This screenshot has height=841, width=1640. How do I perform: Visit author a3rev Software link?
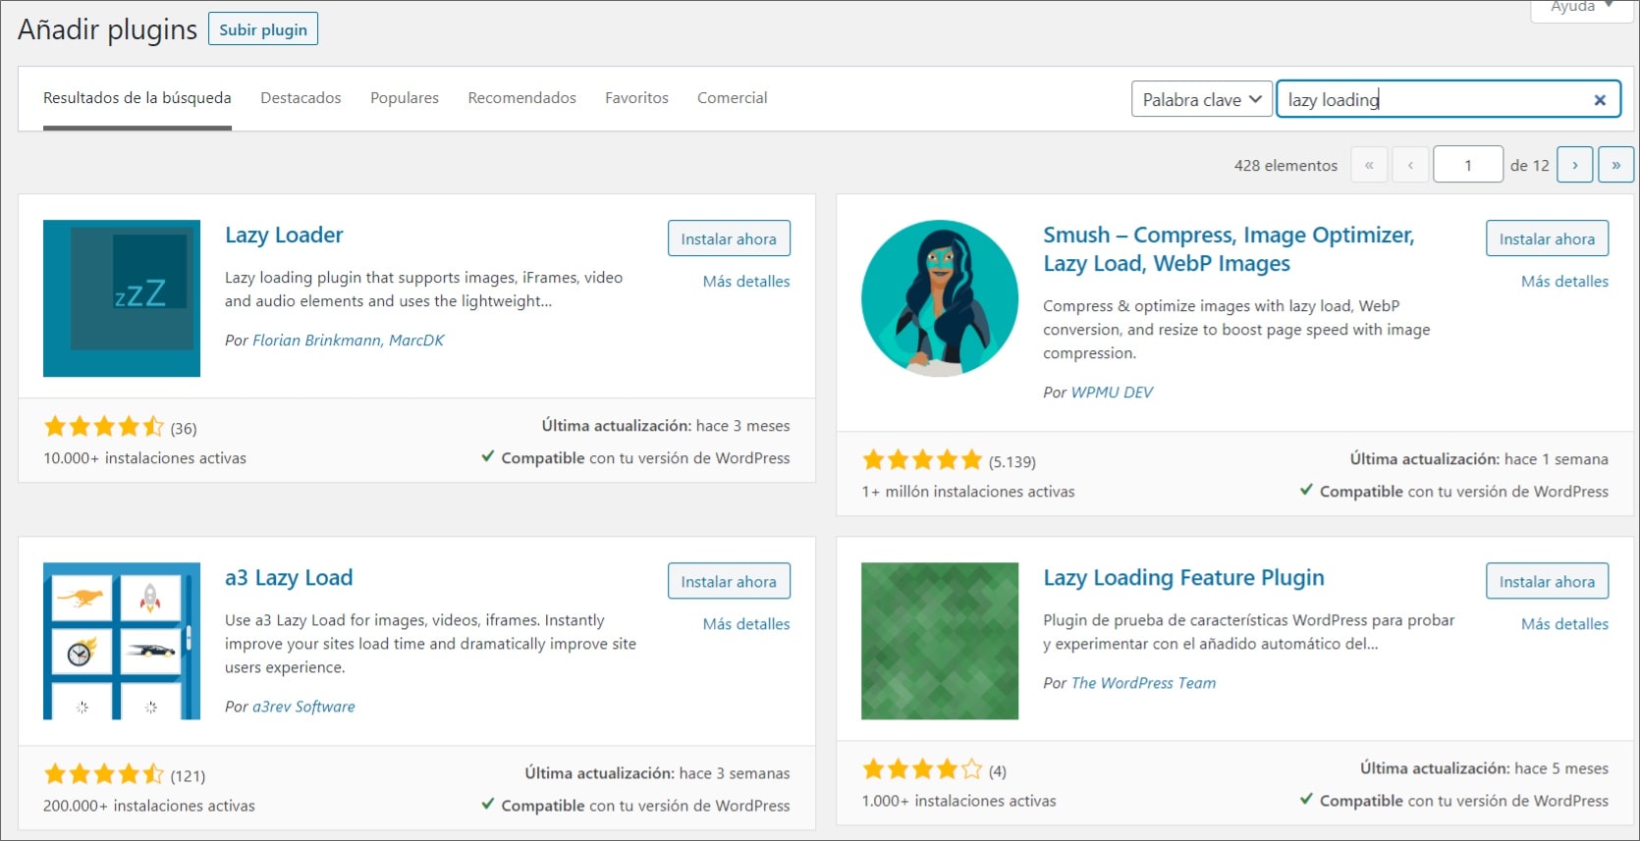(x=303, y=707)
